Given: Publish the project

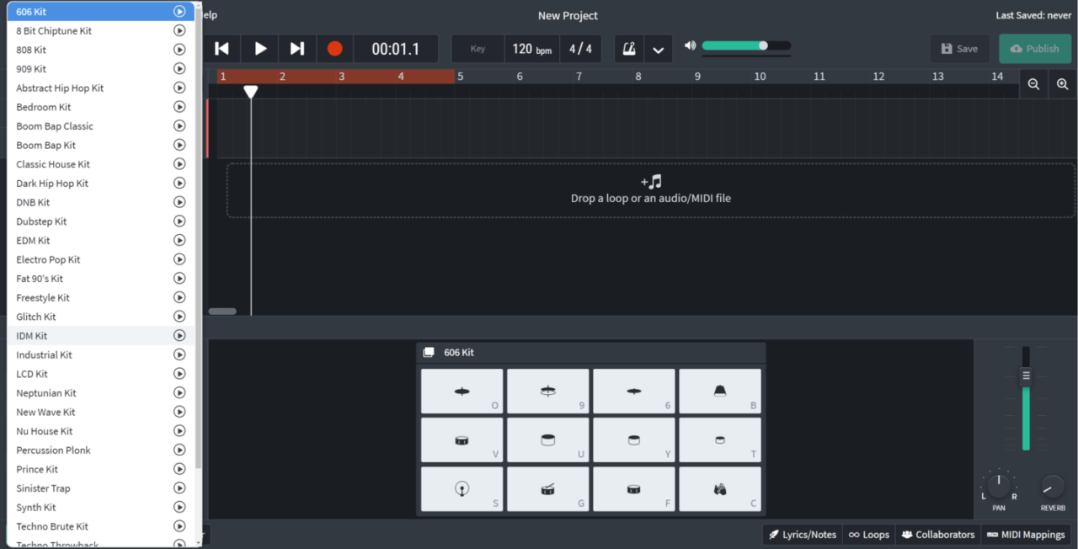Looking at the screenshot, I should [1034, 48].
